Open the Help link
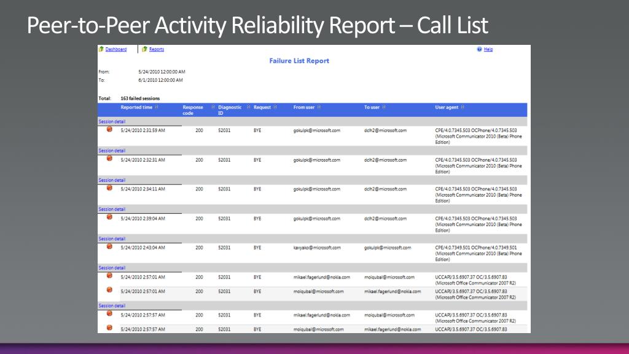This screenshot has height=354, width=629. pos(488,49)
